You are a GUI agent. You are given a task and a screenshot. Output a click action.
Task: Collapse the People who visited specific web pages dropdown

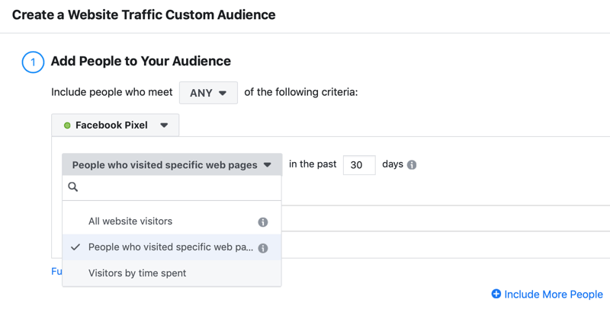click(172, 165)
